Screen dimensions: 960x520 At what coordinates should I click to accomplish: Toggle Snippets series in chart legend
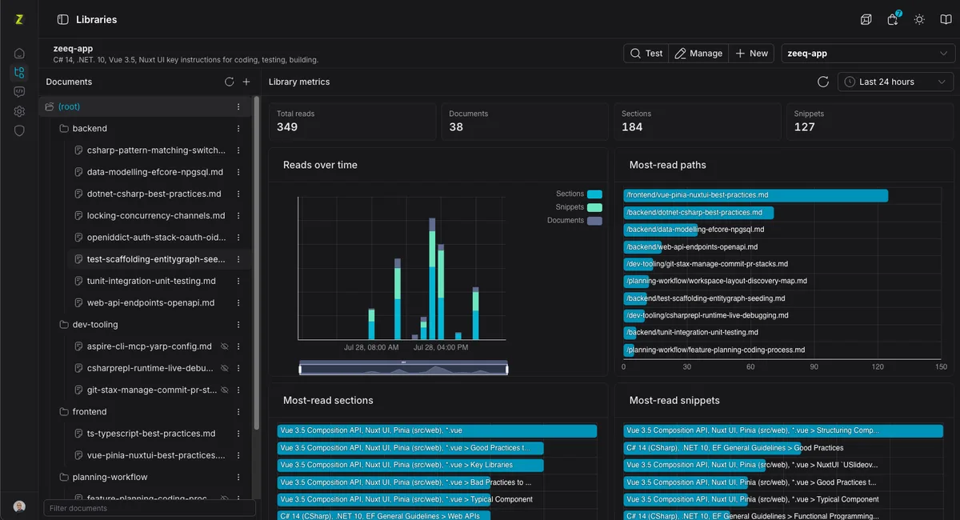pos(578,207)
